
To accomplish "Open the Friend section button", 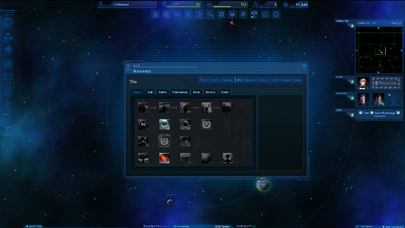I will pyautogui.click(x=298, y=80).
